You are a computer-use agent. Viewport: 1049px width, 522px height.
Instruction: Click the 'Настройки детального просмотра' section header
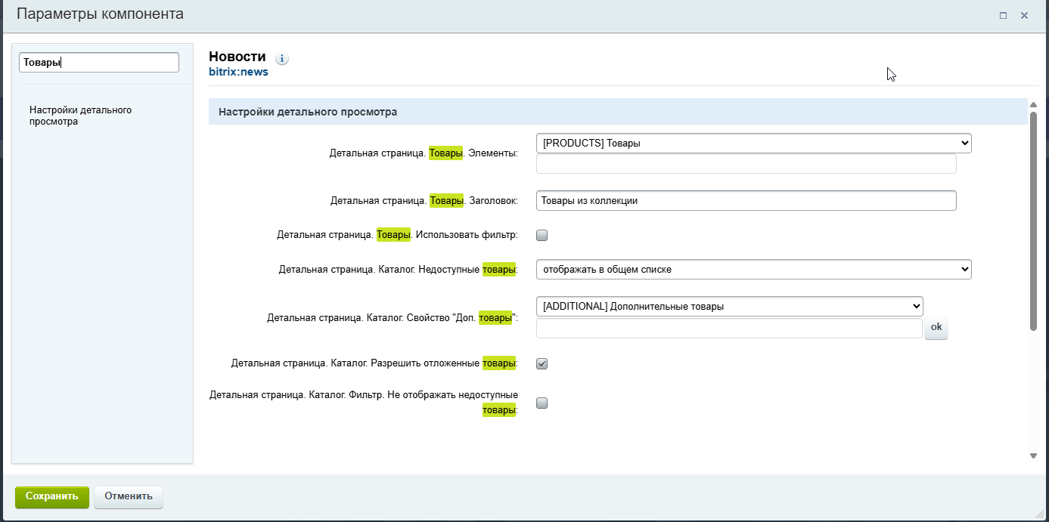(x=308, y=112)
